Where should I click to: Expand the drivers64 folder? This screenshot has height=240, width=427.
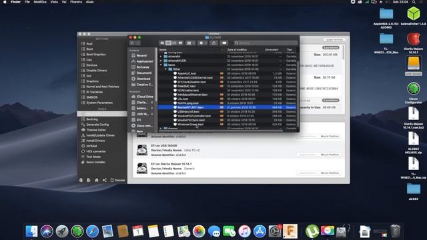point(161,57)
